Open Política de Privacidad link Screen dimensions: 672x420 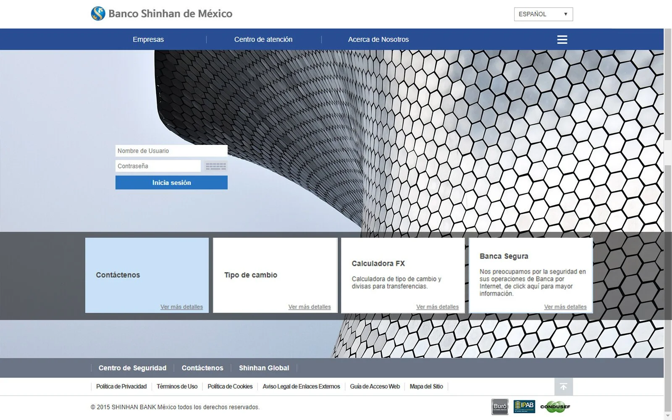click(x=121, y=386)
